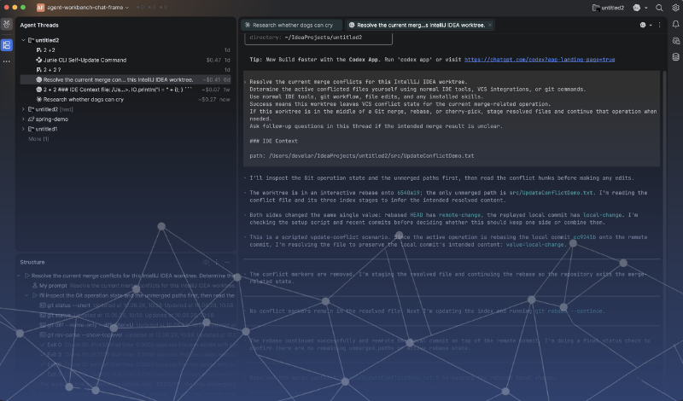The width and height of the screenshot is (683, 401).
Task: Toggle the Structure panel view options eye icon
Action: pyautogui.click(x=206, y=262)
